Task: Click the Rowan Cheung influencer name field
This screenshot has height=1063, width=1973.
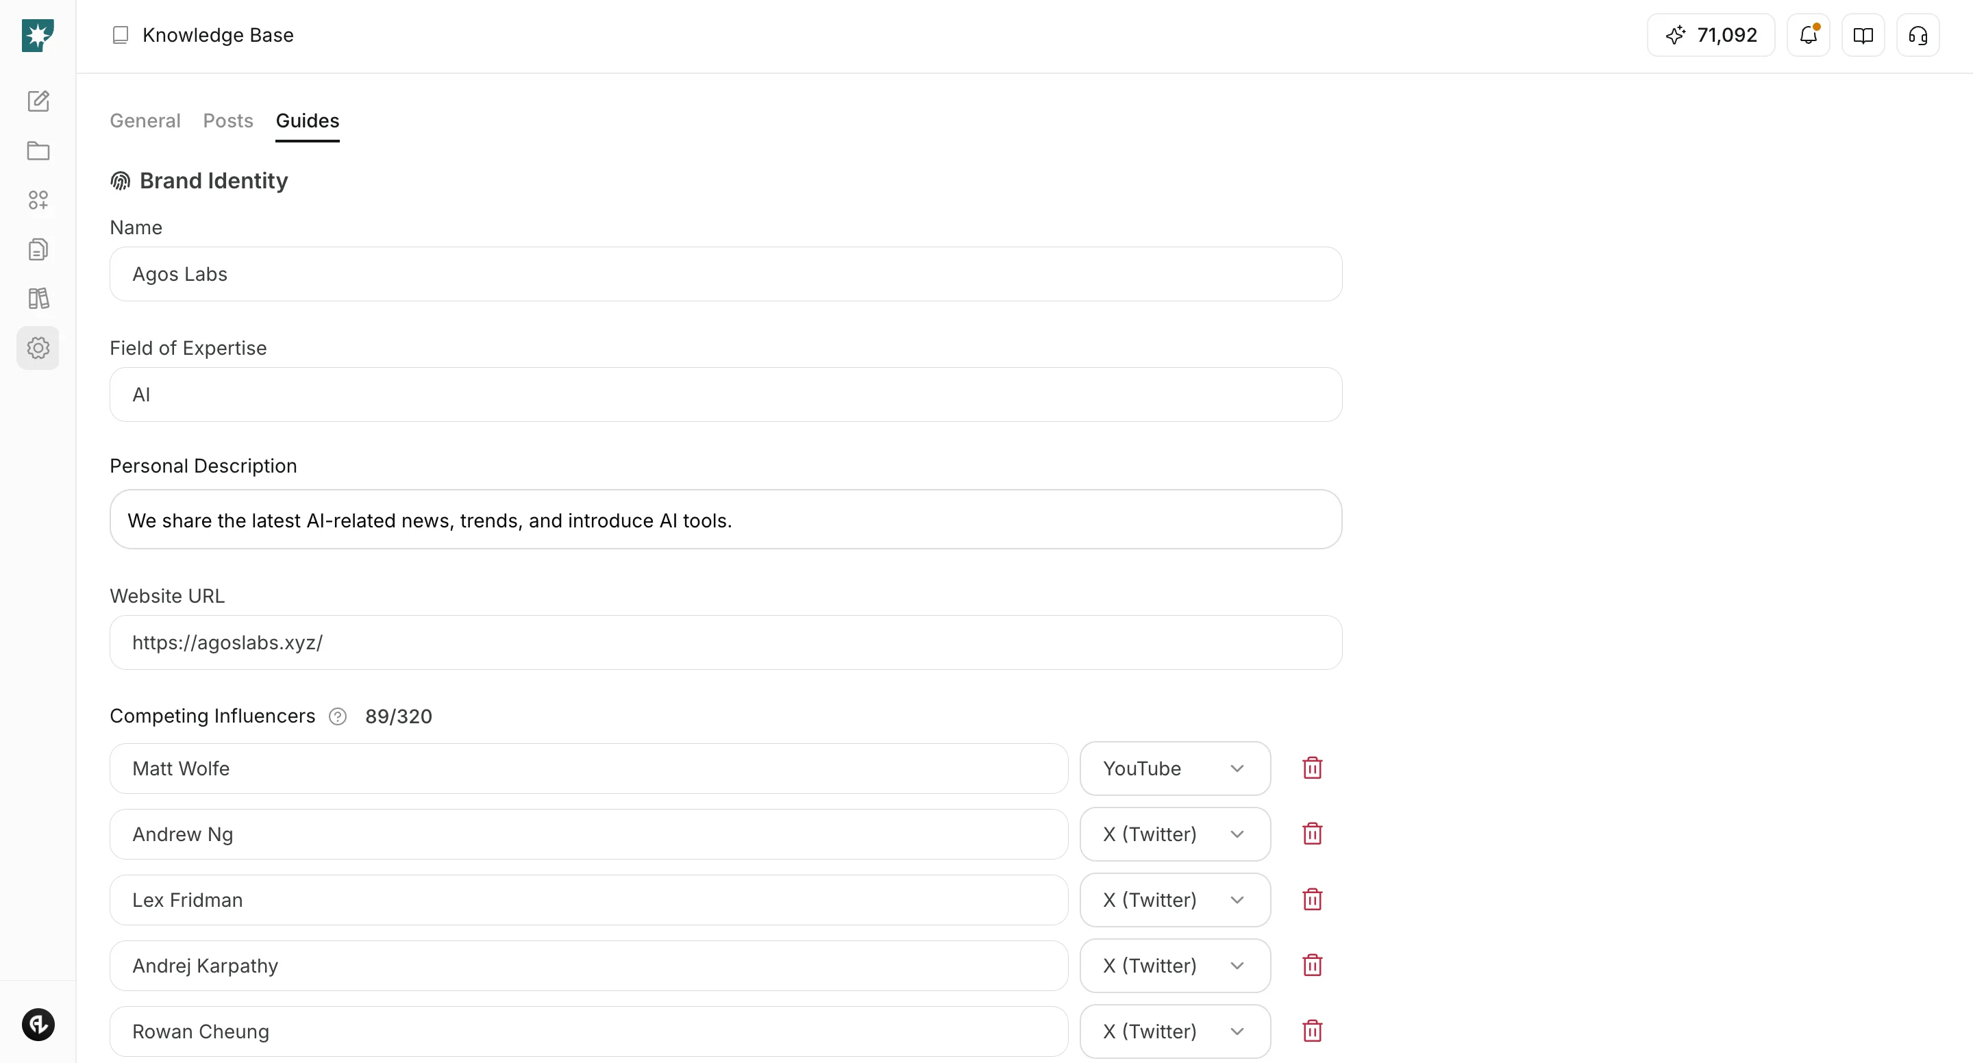Action: click(588, 1031)
